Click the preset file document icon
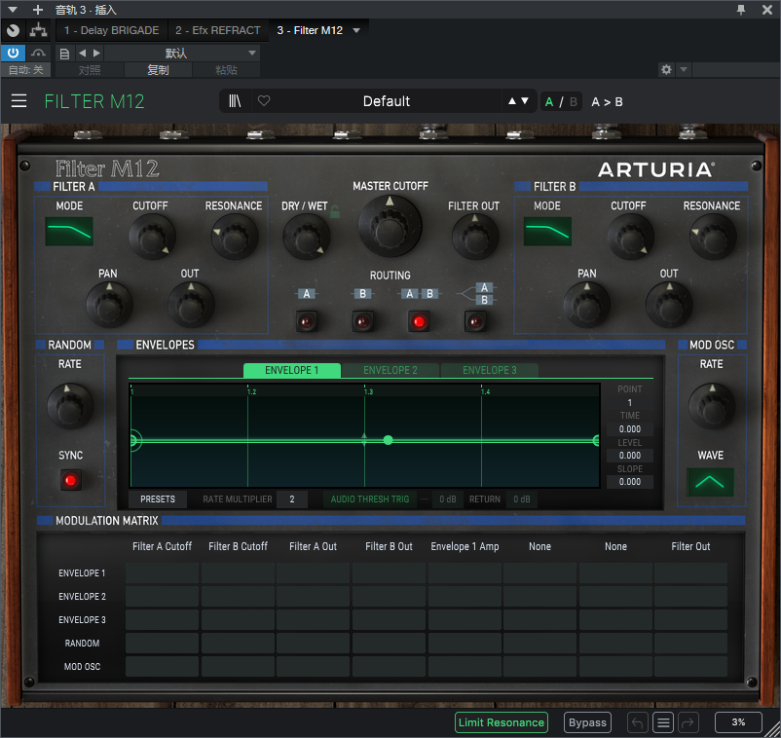The height and width of the screenshot is (738, 781). [64, 54]
